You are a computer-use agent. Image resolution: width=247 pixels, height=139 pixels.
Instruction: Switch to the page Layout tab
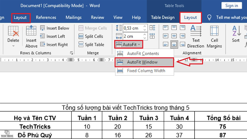click(20, 17)
